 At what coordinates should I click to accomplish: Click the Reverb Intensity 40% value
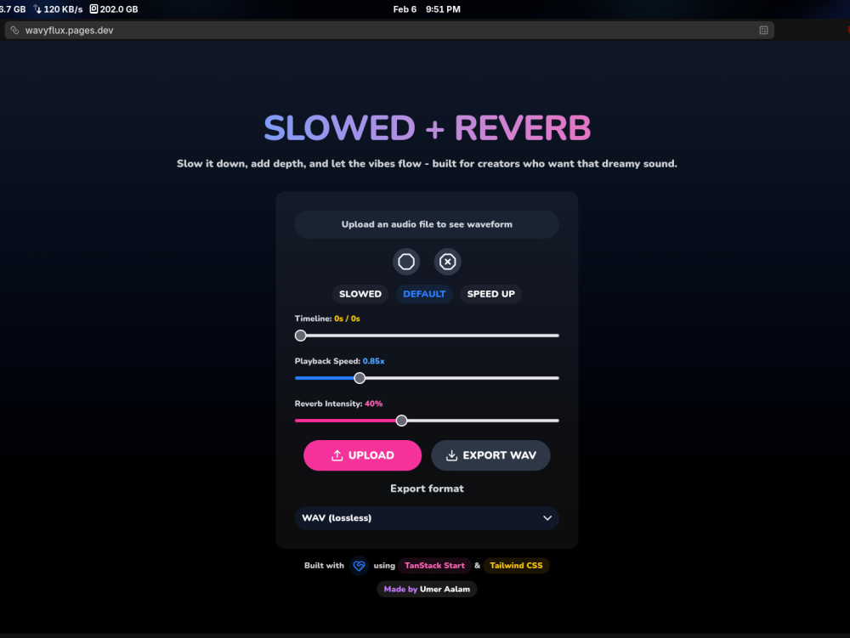point(373,404)
